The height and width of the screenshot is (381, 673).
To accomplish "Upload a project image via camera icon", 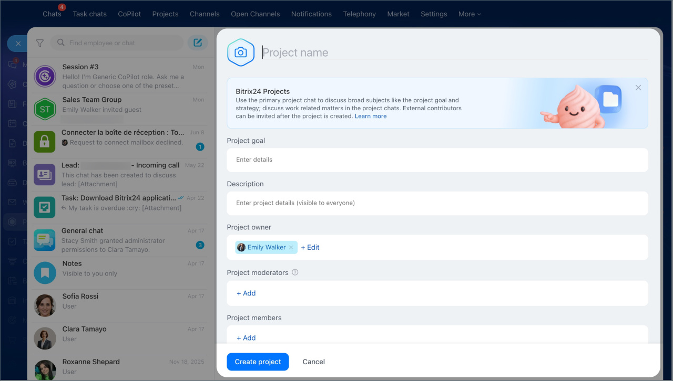I will (x=241, y=52).
